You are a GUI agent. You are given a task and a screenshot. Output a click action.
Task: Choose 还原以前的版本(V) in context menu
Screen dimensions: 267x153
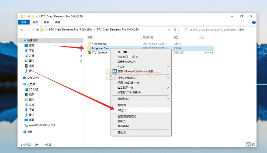(128, 83)
